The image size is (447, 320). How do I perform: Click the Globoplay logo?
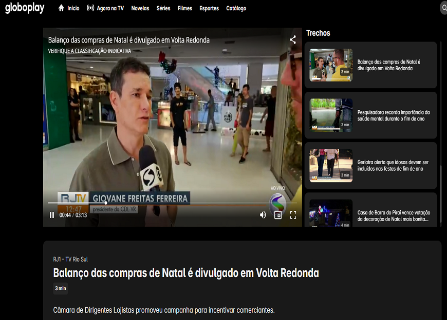point(25,8)
